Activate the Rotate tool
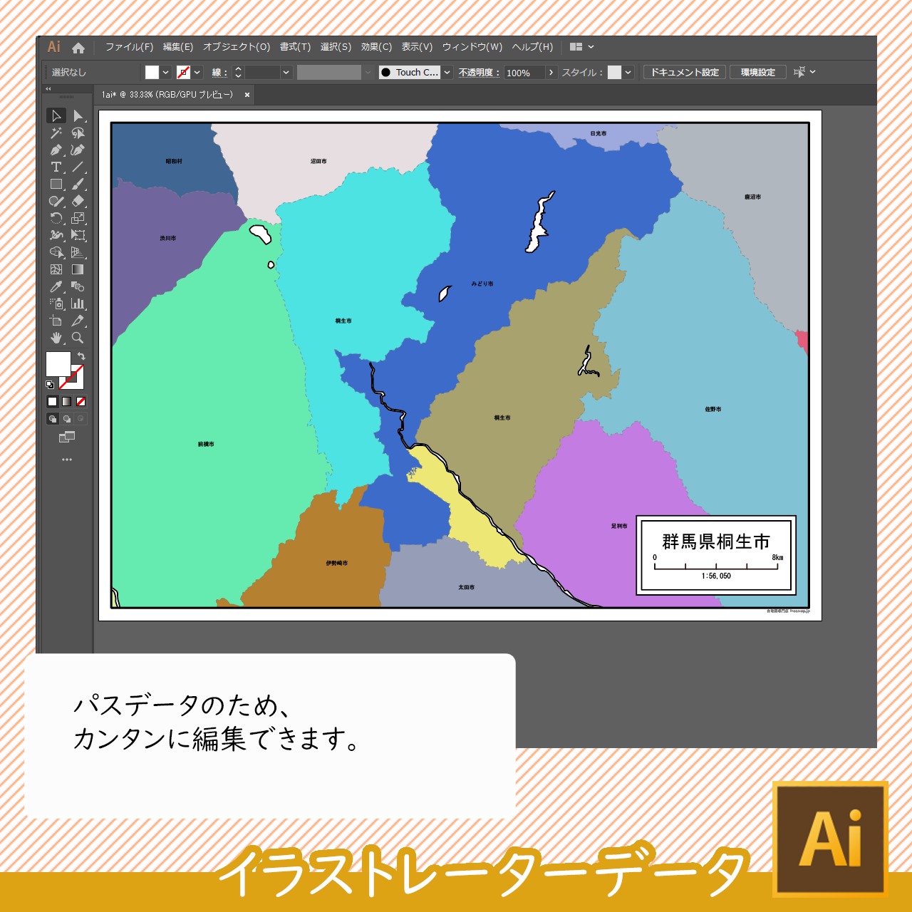Viewport: 912px width, 912px height. click(56, 218)
